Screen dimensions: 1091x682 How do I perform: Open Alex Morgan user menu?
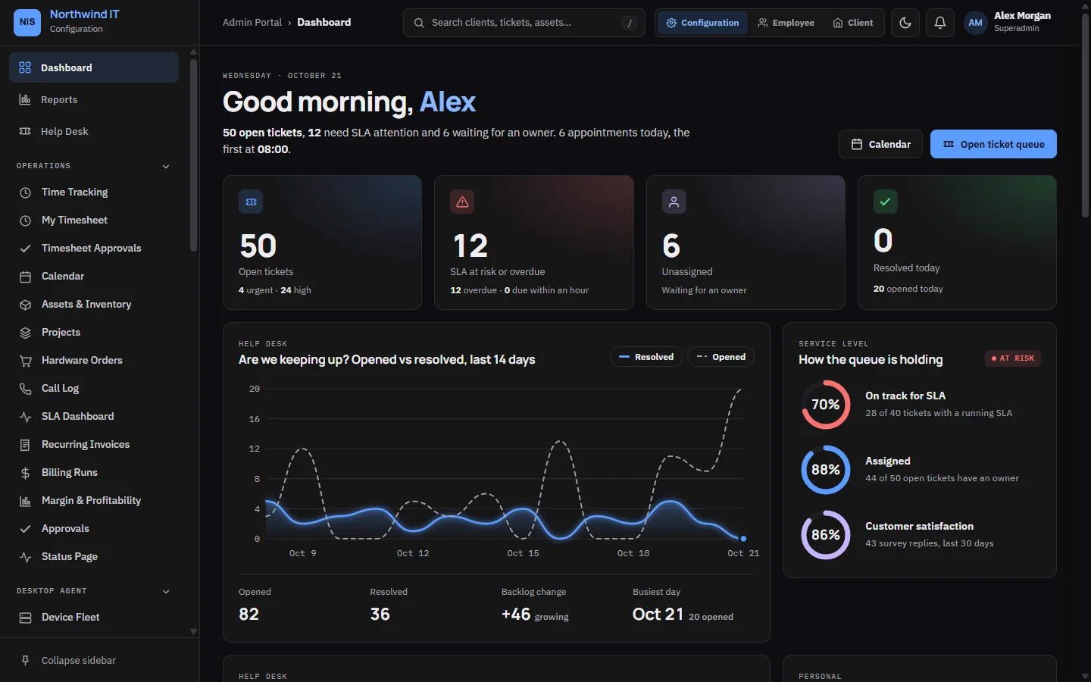point(1008,23)
